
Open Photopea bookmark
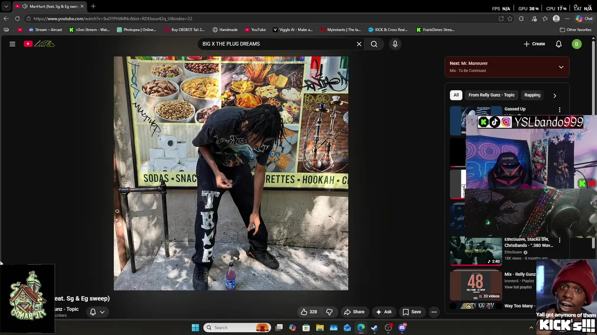137,30
